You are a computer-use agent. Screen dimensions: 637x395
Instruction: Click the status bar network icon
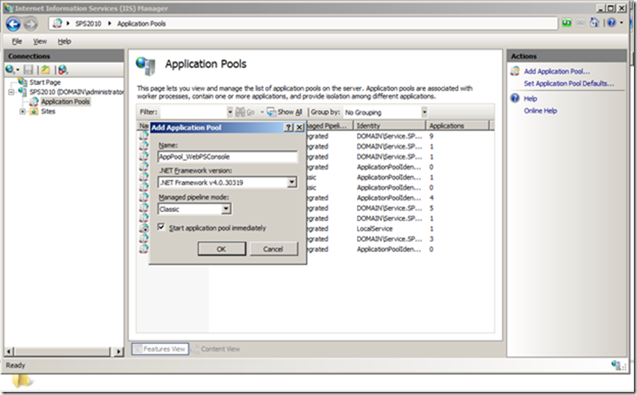616,365
